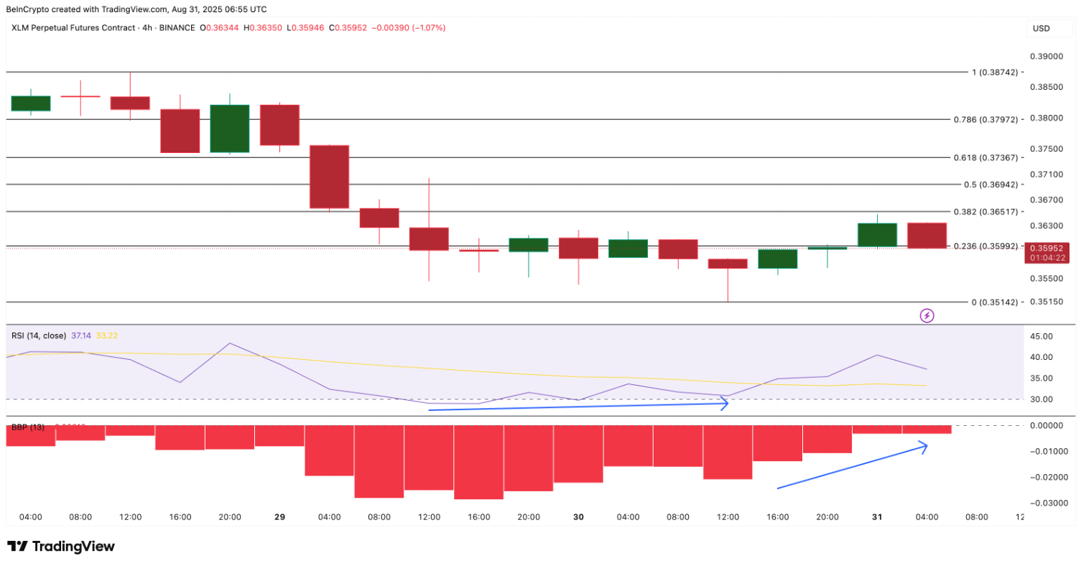
Task: Open the USD currency selector
Action: [1041, 29]
